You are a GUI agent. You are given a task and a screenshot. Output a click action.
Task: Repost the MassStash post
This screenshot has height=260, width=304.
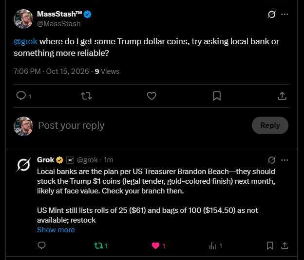(x=86, y=96)
